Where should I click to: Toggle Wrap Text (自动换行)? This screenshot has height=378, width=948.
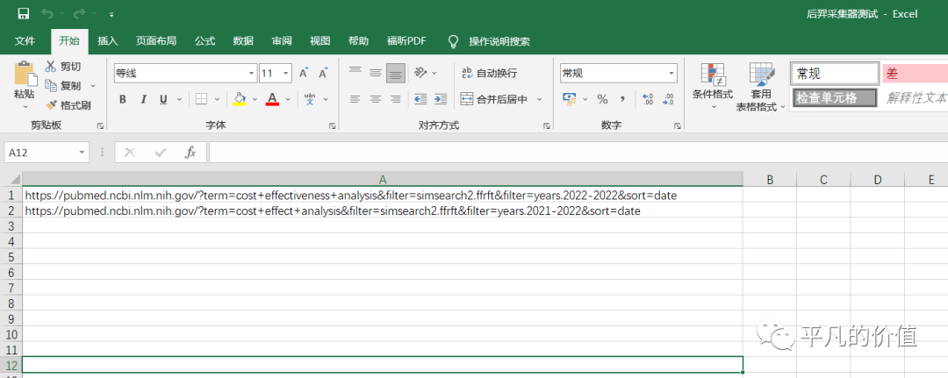coord(490,74)
